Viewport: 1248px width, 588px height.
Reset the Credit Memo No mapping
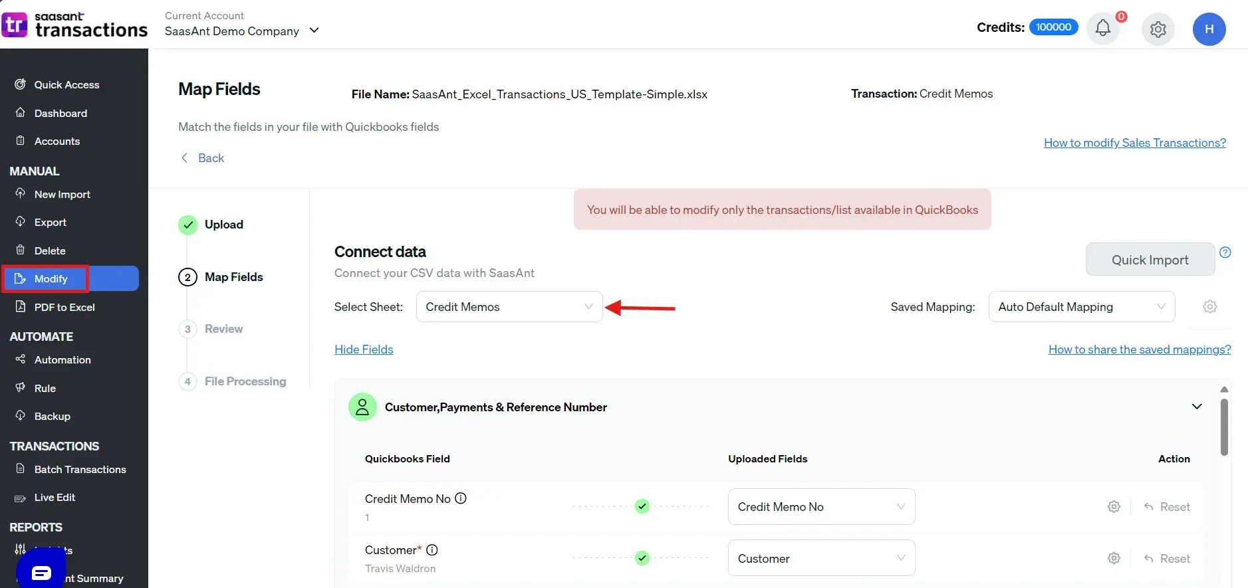pos(1167,507)
